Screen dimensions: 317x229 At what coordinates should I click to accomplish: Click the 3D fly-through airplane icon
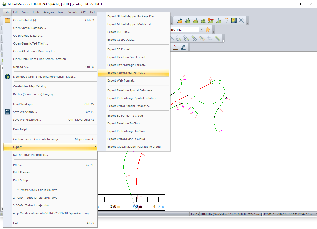click(242, 20)
